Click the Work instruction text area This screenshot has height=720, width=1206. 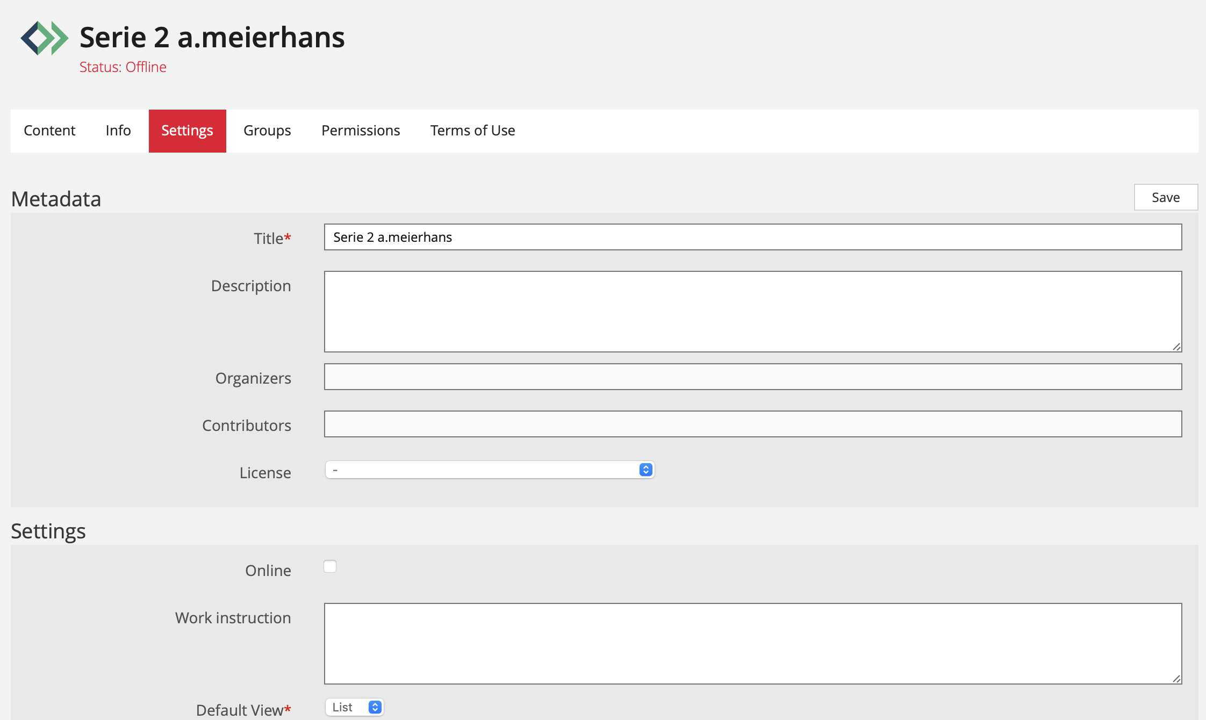pos(752,643)
